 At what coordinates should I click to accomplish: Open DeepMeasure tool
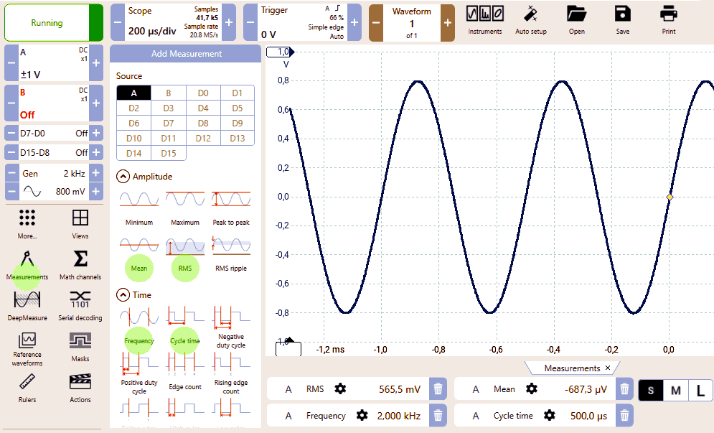[x=27, y=307]
